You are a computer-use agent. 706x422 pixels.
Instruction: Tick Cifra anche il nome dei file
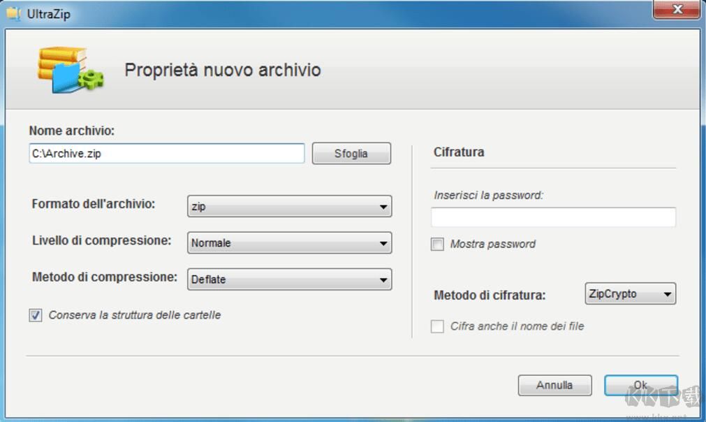(x=438, y=326)
